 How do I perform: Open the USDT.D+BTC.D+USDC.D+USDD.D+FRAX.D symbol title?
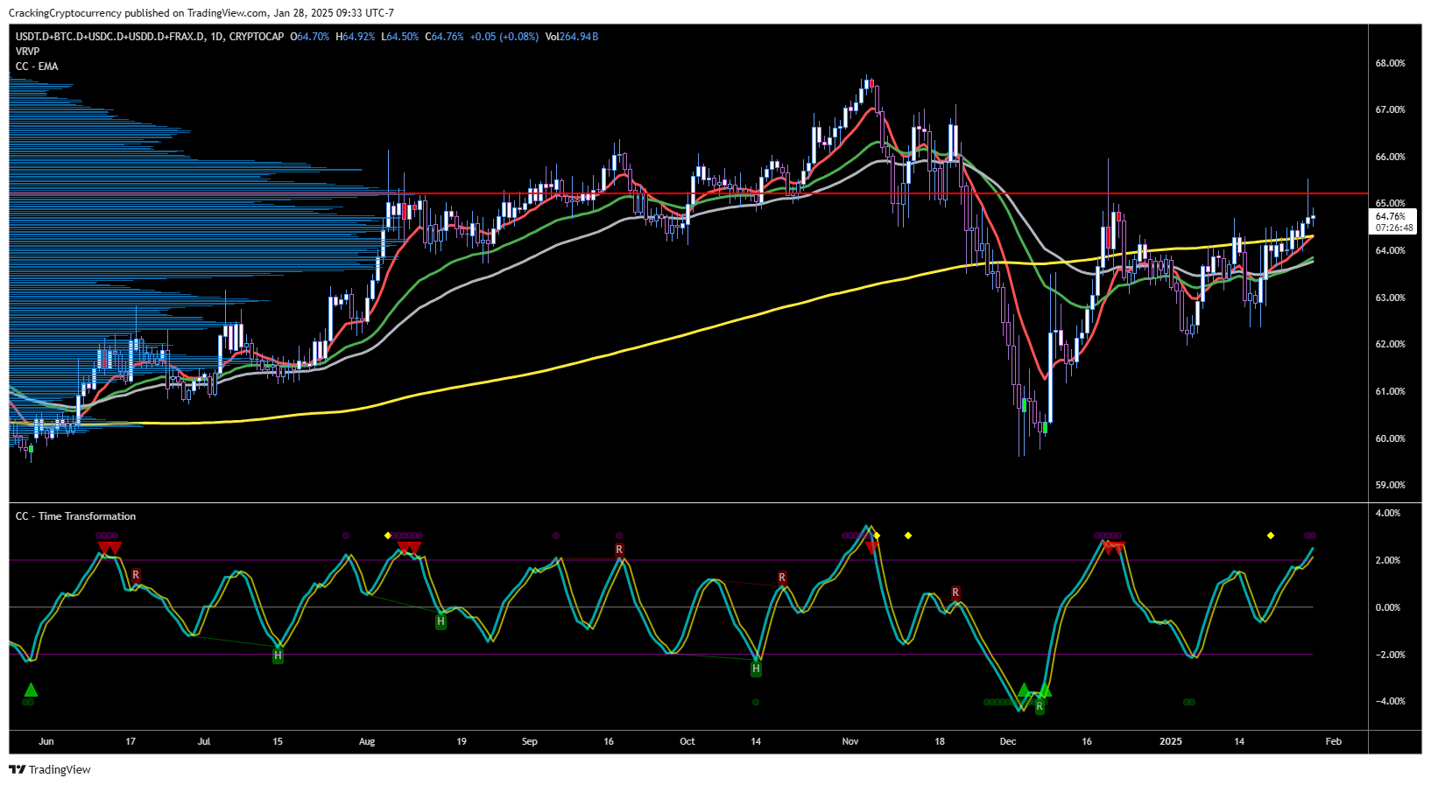pos(110,37)
